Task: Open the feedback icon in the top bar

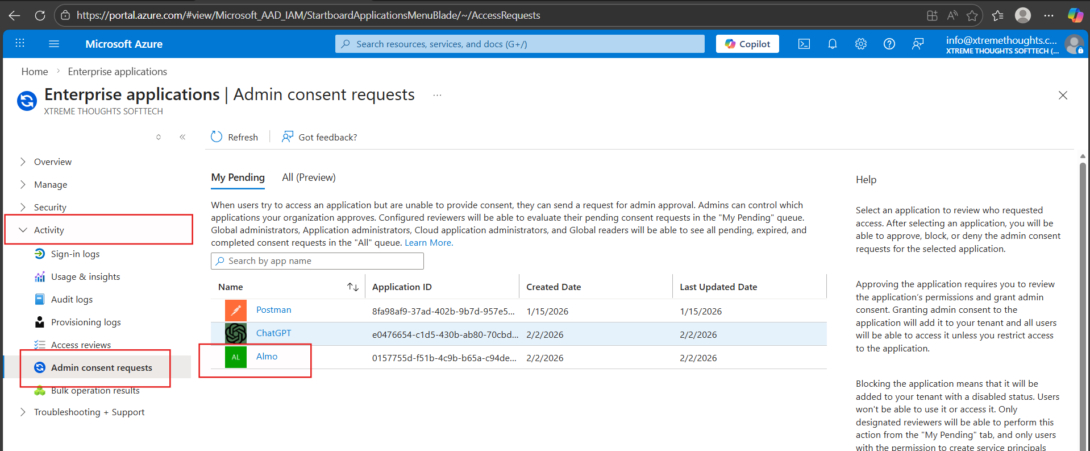Action: (x=918, y=44)
